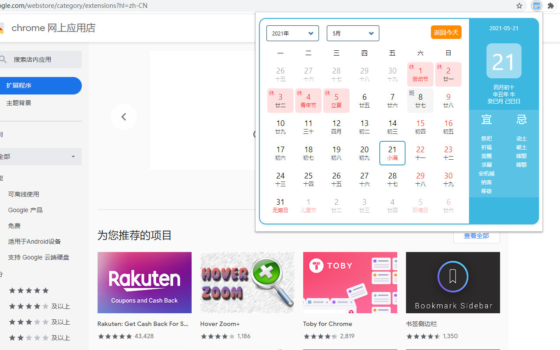Screen dimensions: 560x350
Task: Switch to 主题背景 in sidebar
Action: [x=19, y=103]
